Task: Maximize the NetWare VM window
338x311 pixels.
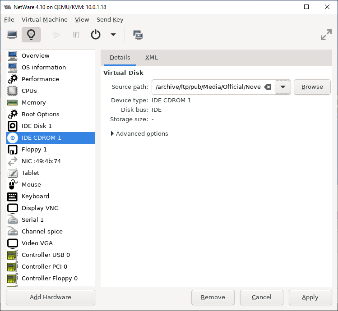Action: tap(306, 7)
